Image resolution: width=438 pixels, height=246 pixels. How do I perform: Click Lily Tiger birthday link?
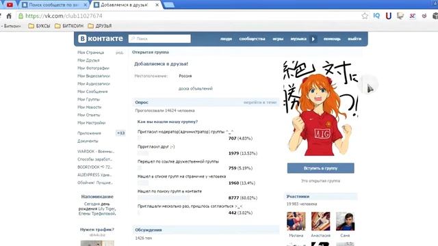coord(107,208)
